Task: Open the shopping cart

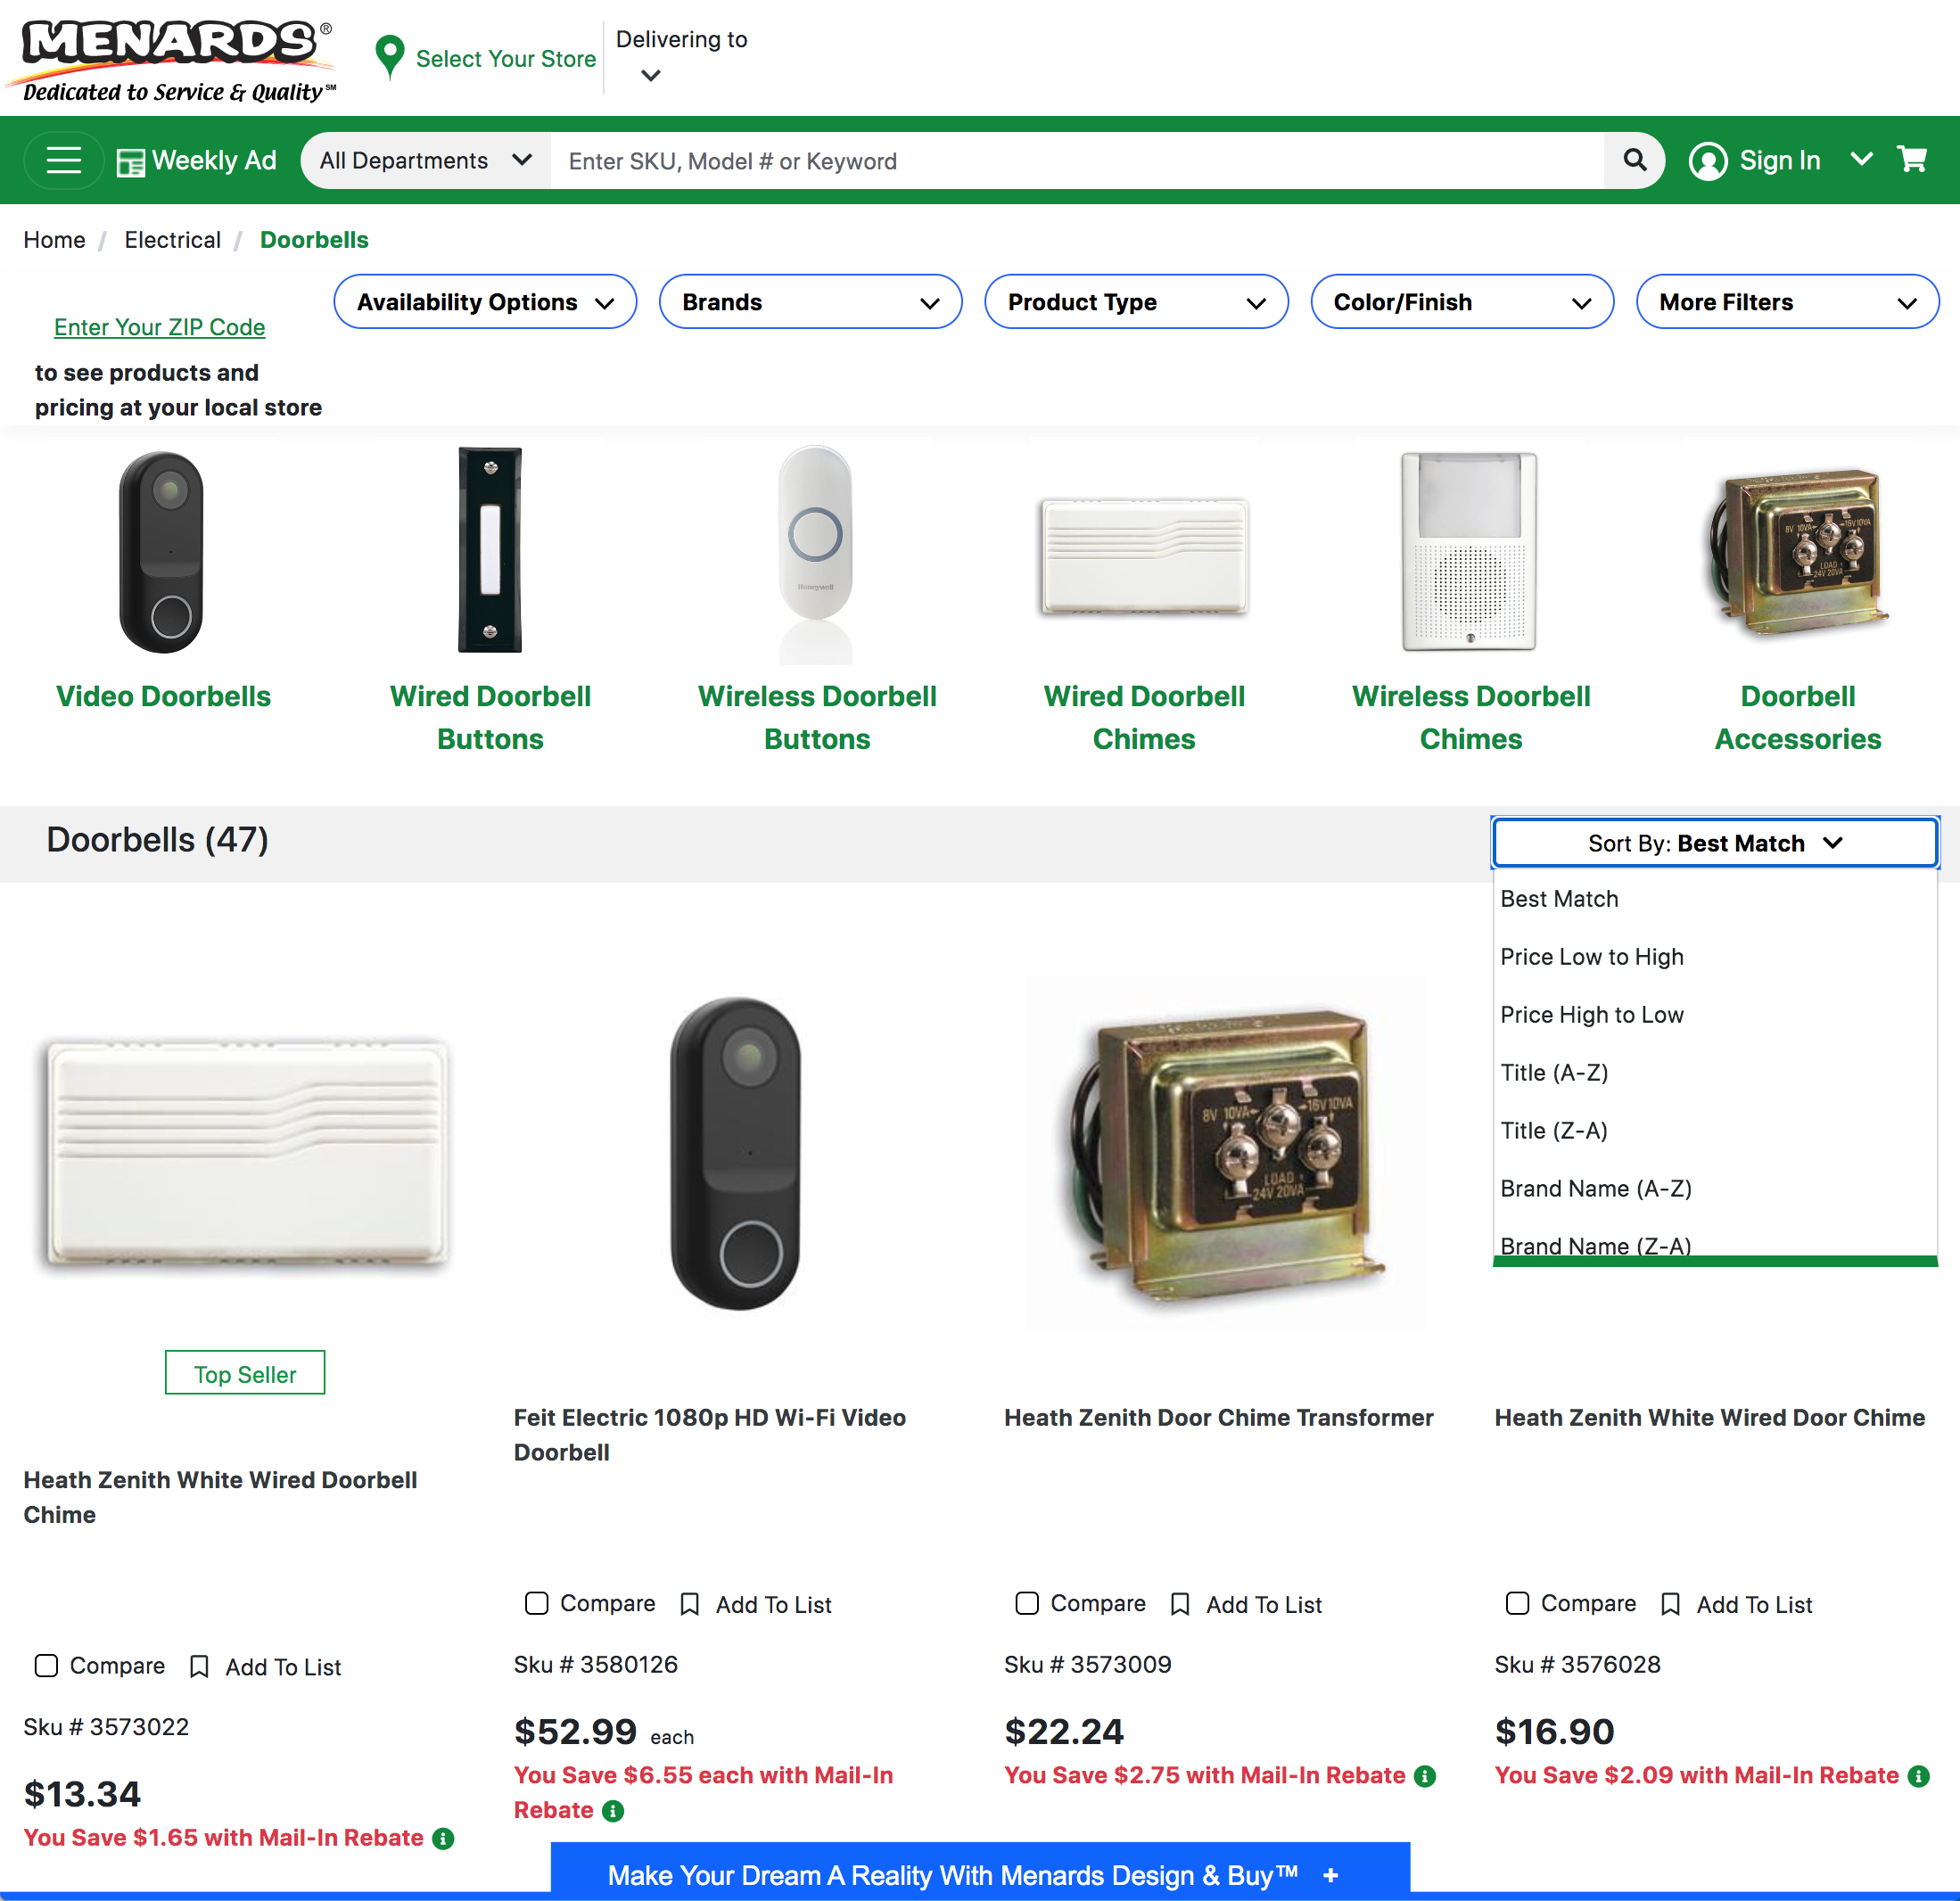Action: click(x=1913, y=160)
